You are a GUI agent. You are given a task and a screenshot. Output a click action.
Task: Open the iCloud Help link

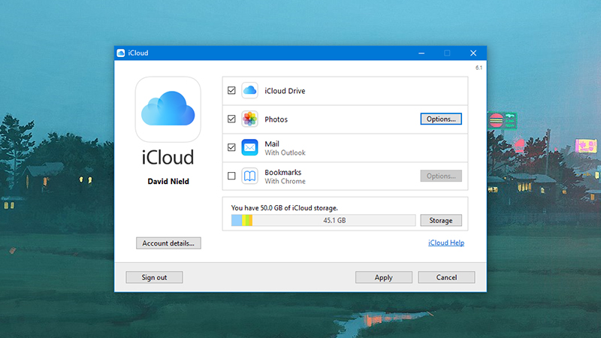pos(446,243)
